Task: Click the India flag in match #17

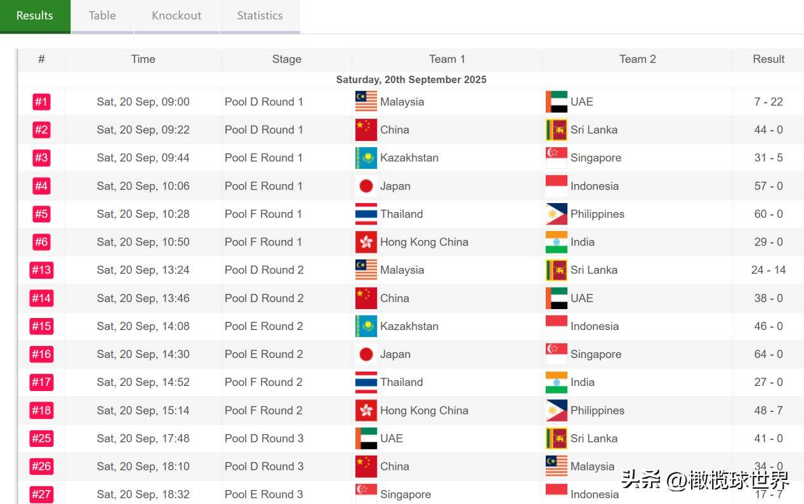Action: click(557, 382)
